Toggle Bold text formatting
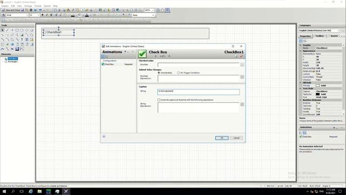 click(42, 15)
